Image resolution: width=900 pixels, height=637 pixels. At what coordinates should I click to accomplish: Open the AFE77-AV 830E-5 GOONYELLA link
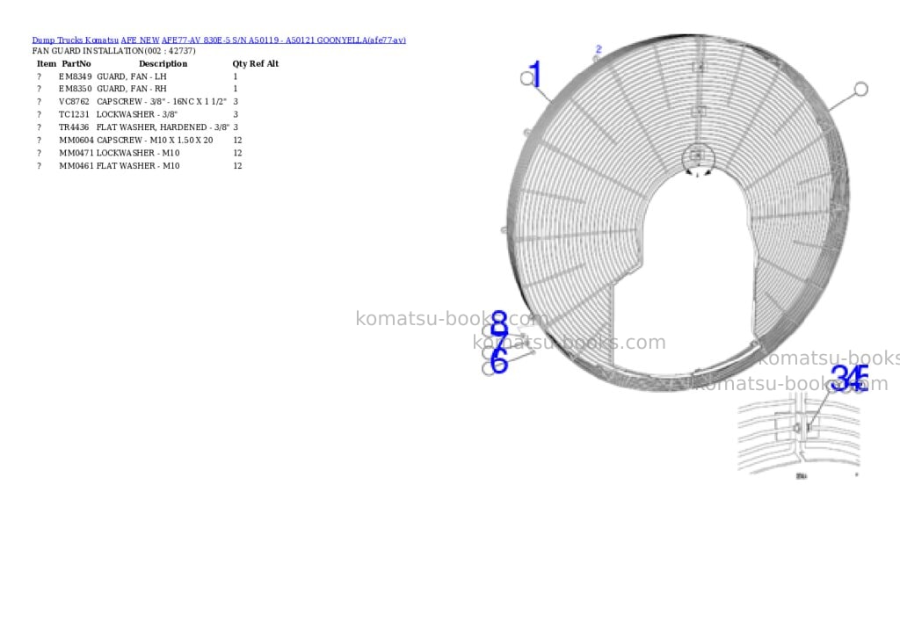coord(284,40)
